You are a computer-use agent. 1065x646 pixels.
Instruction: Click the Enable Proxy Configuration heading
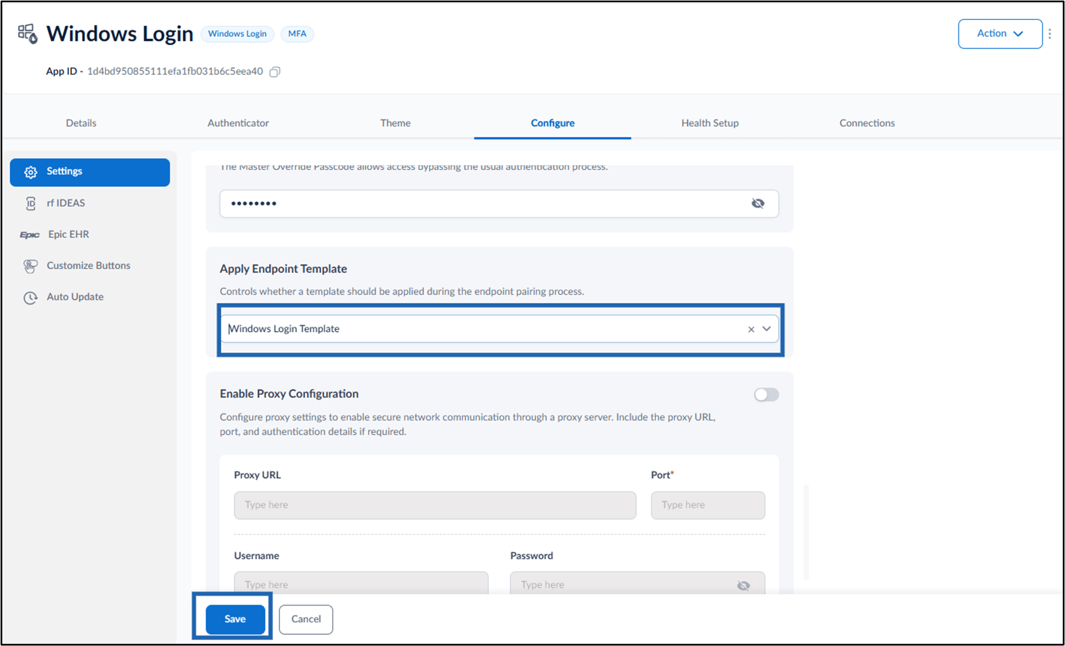pos(289,394)
